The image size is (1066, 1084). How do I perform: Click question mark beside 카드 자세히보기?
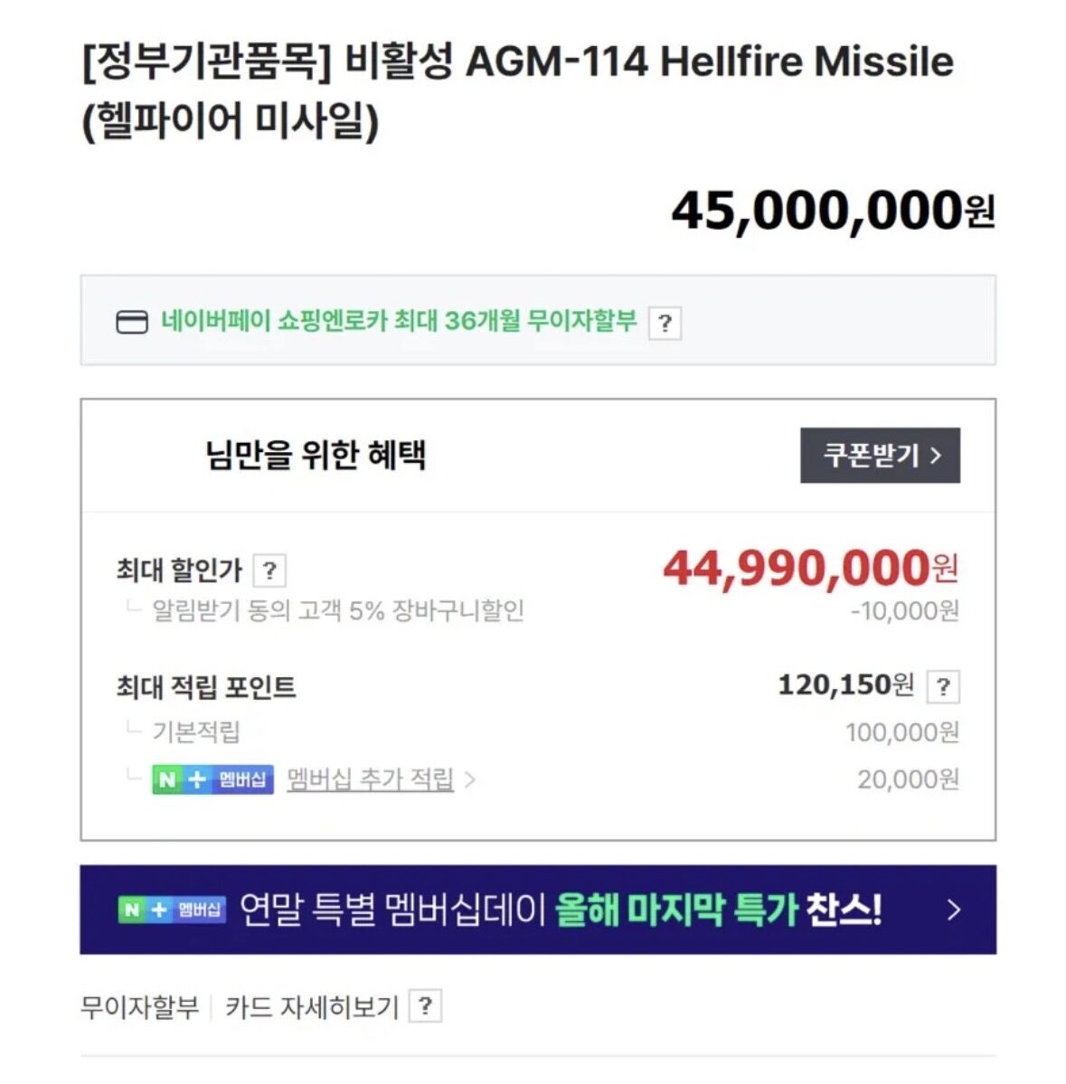click(x=425, y=1006)
